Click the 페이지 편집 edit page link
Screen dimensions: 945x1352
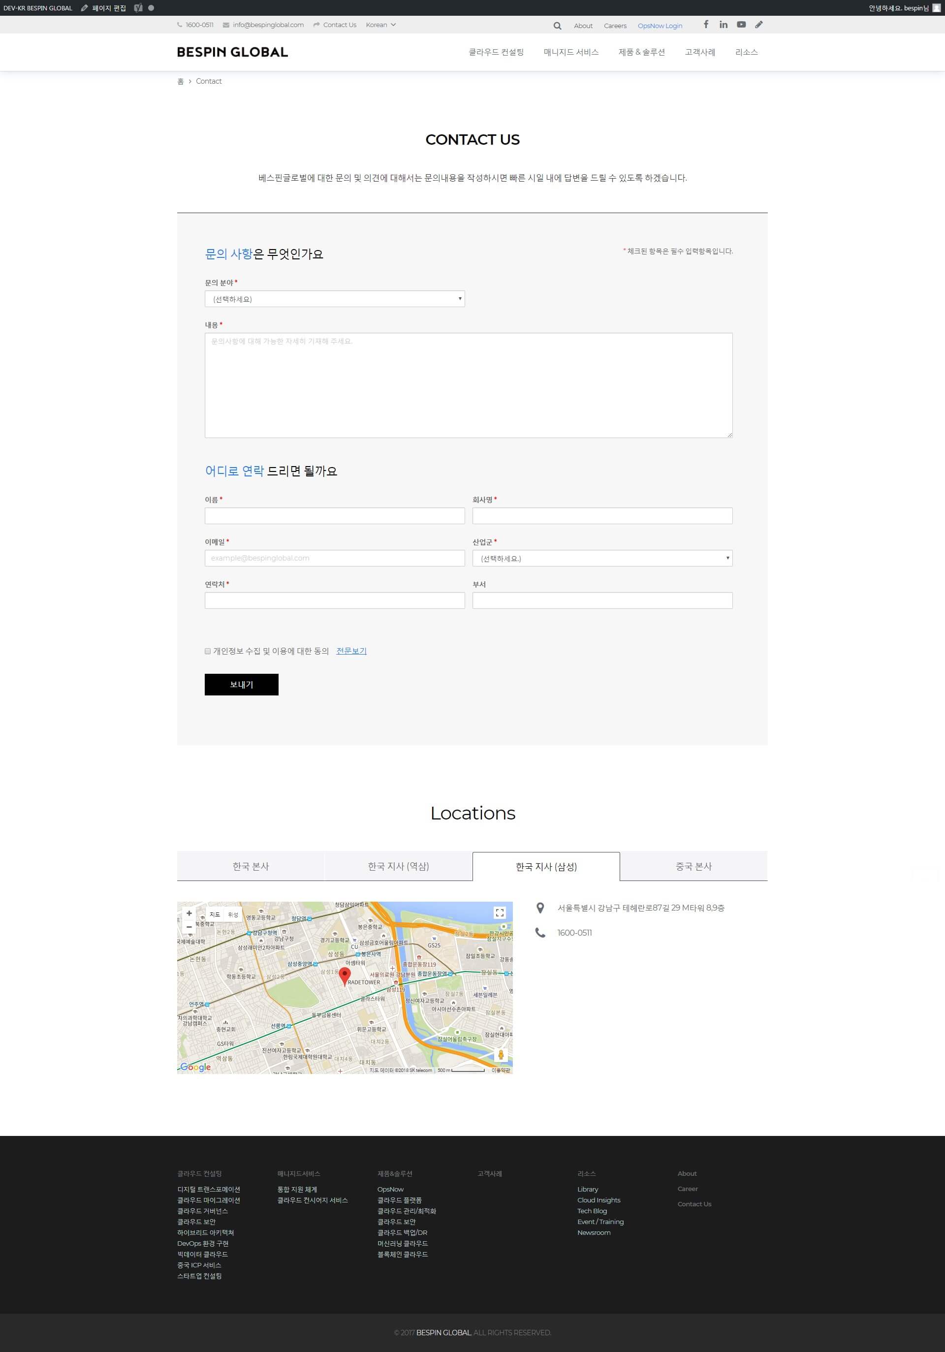[x=104, y=8]
